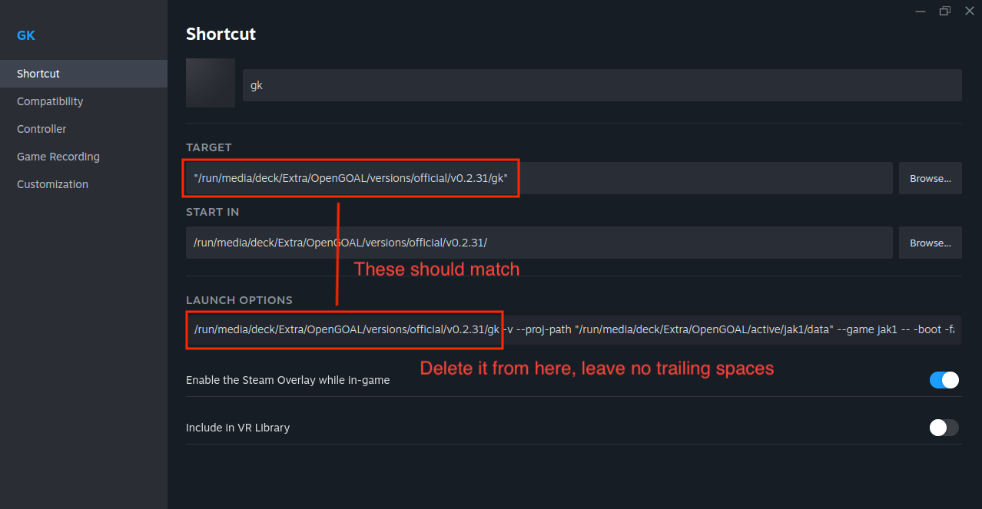This screenshot has height=509, width=982.
Task: Click the Shortcut page heading
Action: (x=221, y=34)
